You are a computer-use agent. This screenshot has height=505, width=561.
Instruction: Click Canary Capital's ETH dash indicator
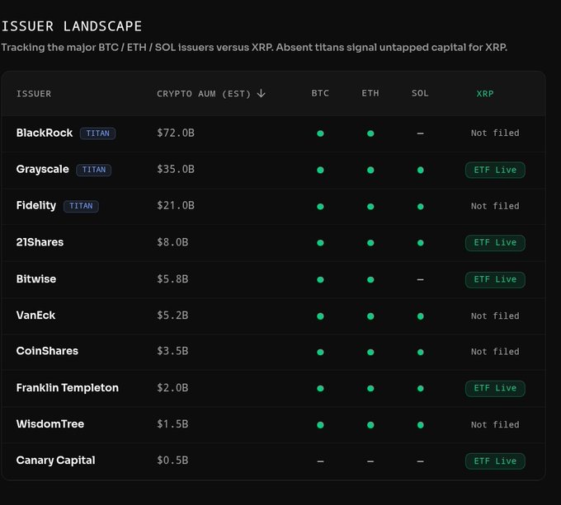click(370, 461)
